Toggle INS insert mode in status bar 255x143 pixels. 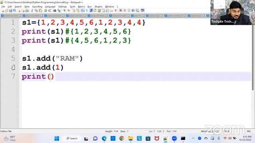coord(249,131)
